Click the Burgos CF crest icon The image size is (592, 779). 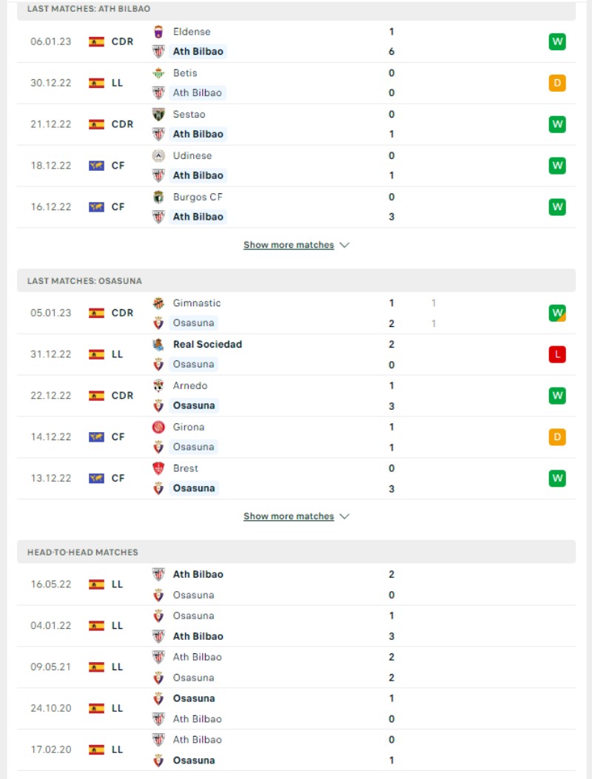[158, 198]
